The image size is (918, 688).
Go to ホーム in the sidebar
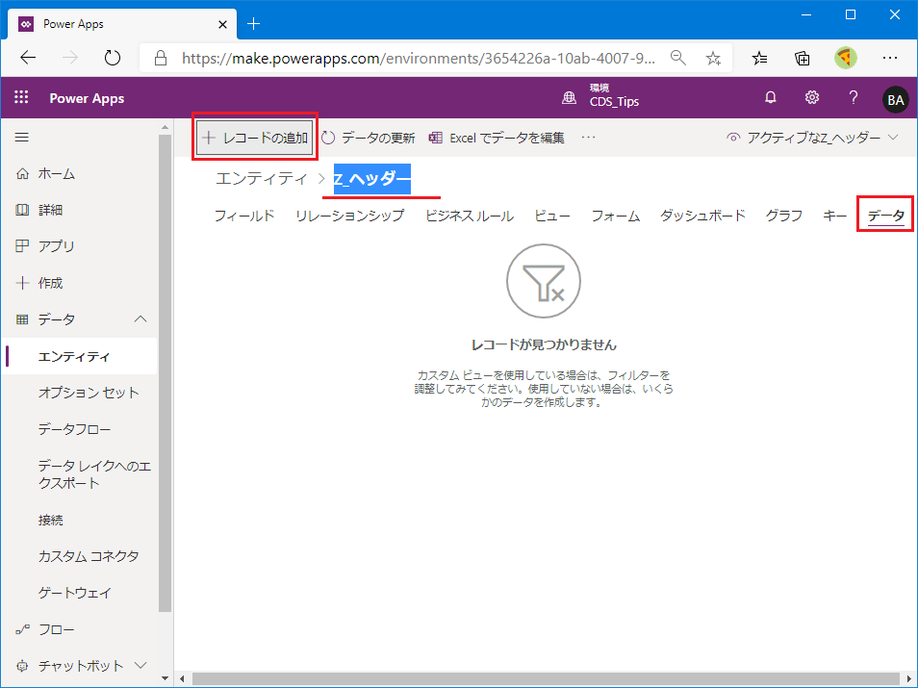click(56, 173)
